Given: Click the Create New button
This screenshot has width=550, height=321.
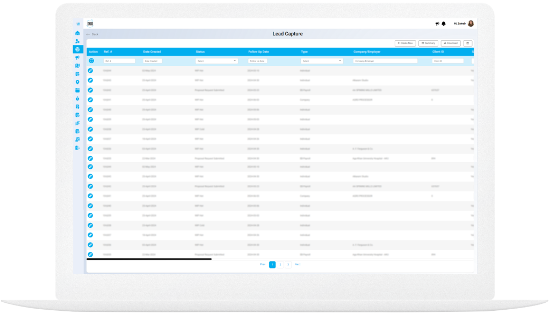Looking at the screenshot, I should [x=405, y=43].
